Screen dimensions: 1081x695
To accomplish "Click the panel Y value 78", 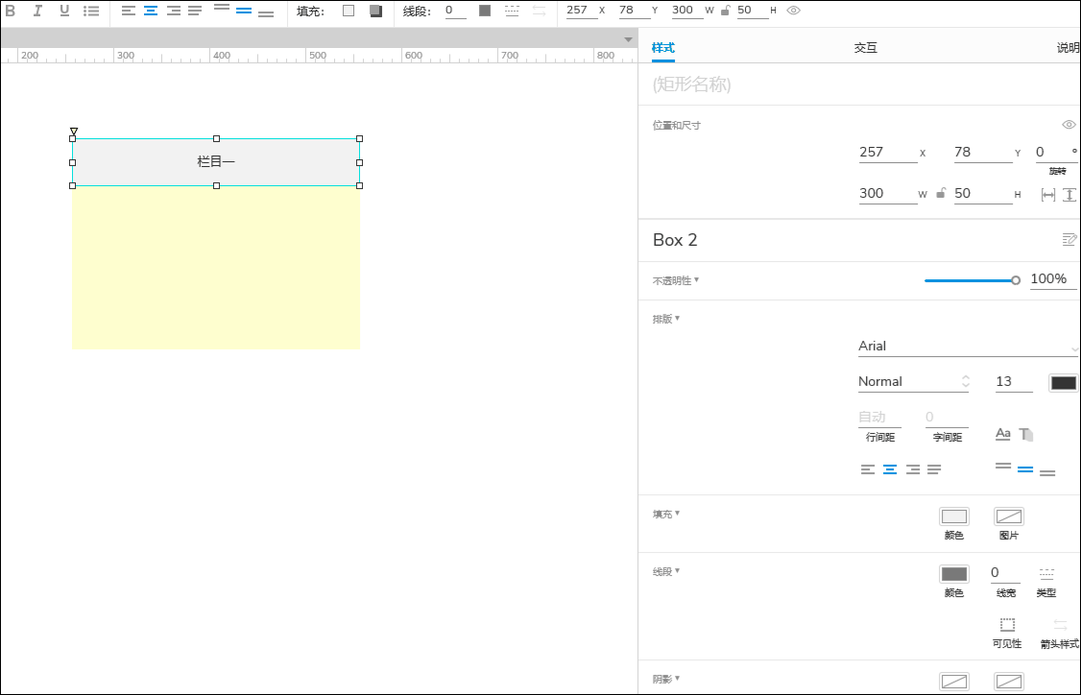I will 983,153.
